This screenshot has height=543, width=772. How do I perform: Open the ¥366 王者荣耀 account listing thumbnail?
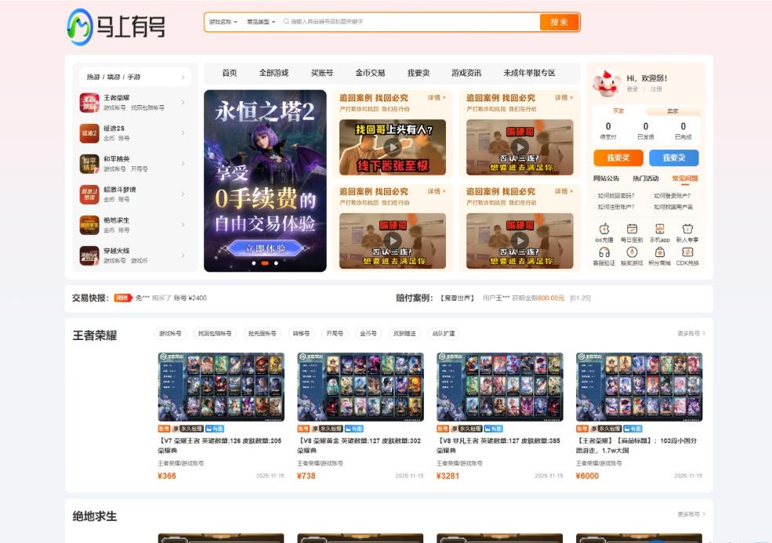pos(221,387)
